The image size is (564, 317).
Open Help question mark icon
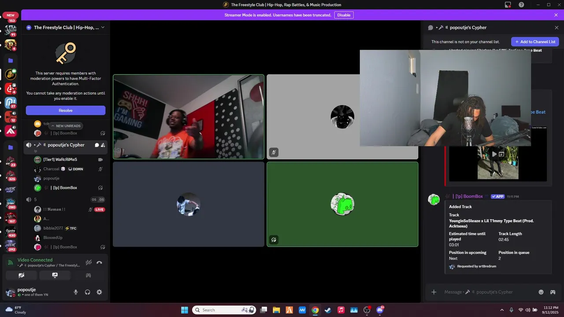[521, 5]
